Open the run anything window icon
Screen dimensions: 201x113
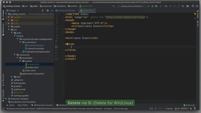pos(193,6)
